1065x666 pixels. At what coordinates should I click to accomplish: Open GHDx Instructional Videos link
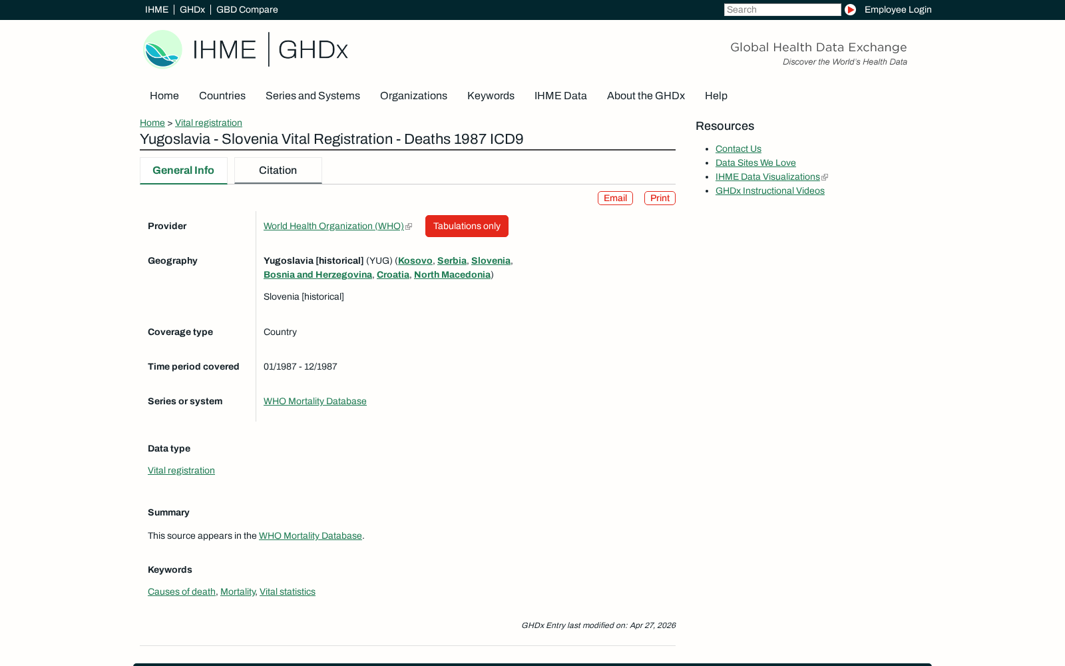coord(770,191)
